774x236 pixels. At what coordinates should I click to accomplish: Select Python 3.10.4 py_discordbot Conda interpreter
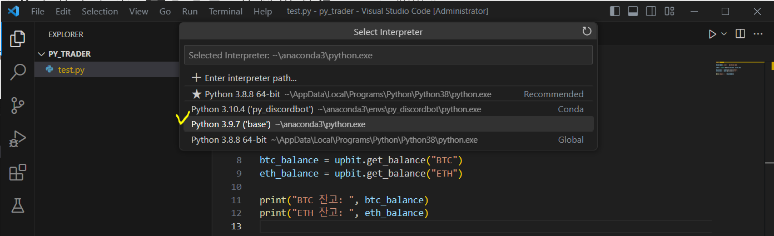[388, 109]
